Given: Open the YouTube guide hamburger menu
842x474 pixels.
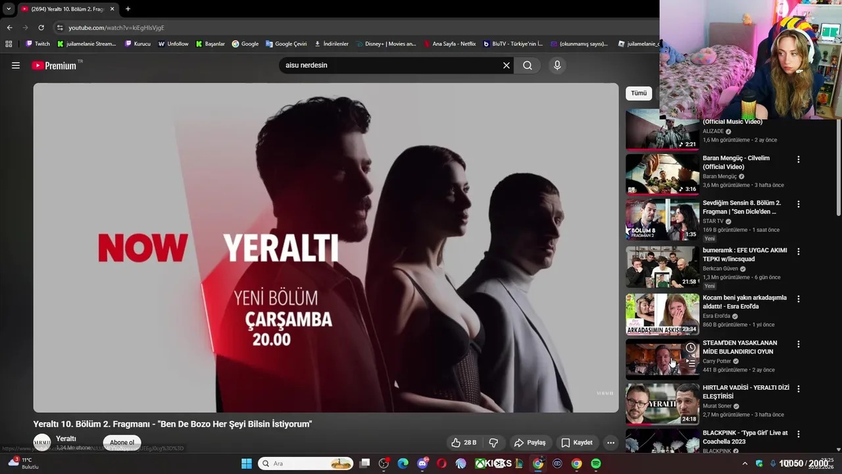Looking at the screenshot, I should [x=16, y=65].
